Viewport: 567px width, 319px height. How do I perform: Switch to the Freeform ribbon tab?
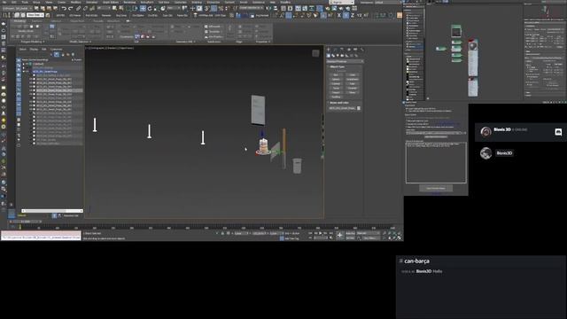tap(36, 21)
